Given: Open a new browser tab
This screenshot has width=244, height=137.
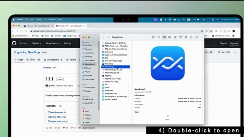Looking at the screenshot, I should (x=90, y=26).
